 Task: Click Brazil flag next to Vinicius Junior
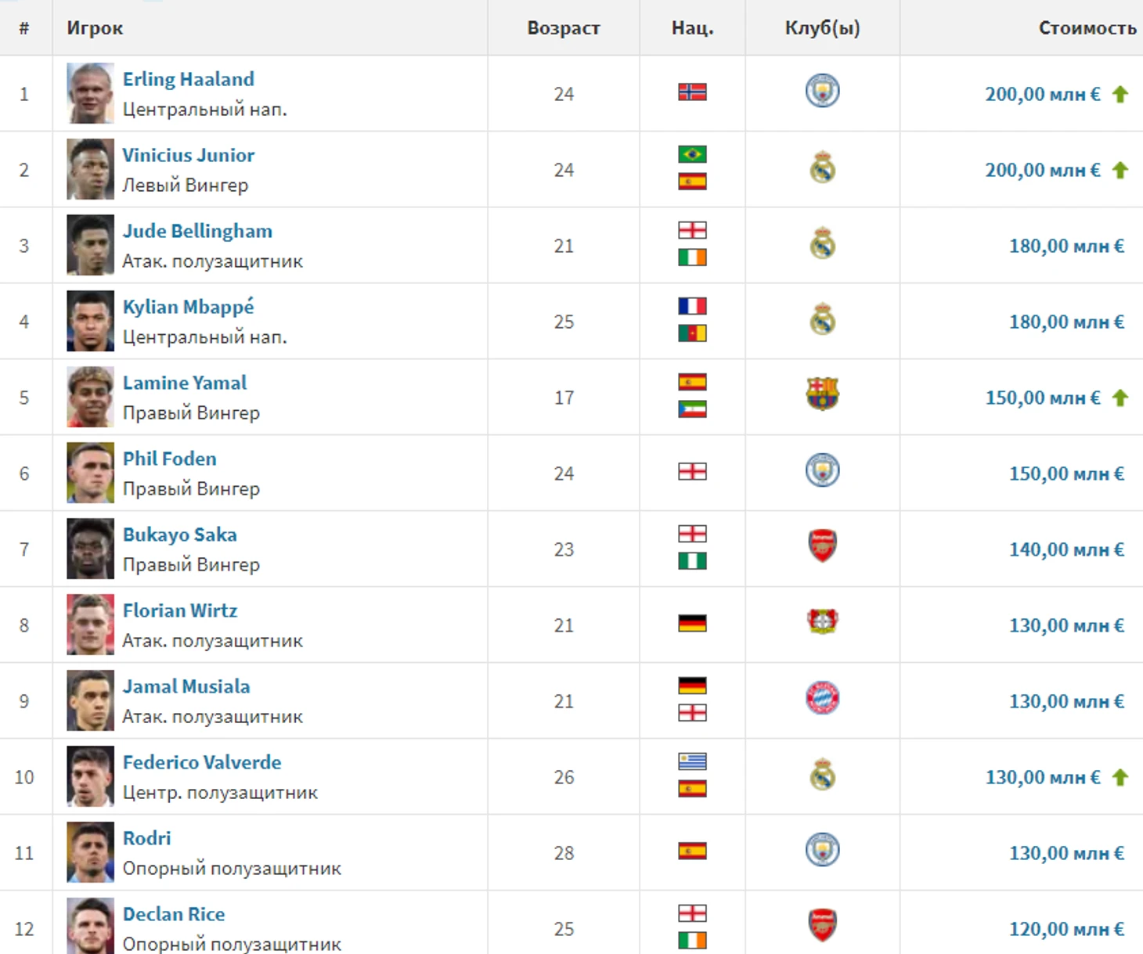pos(692,154)
